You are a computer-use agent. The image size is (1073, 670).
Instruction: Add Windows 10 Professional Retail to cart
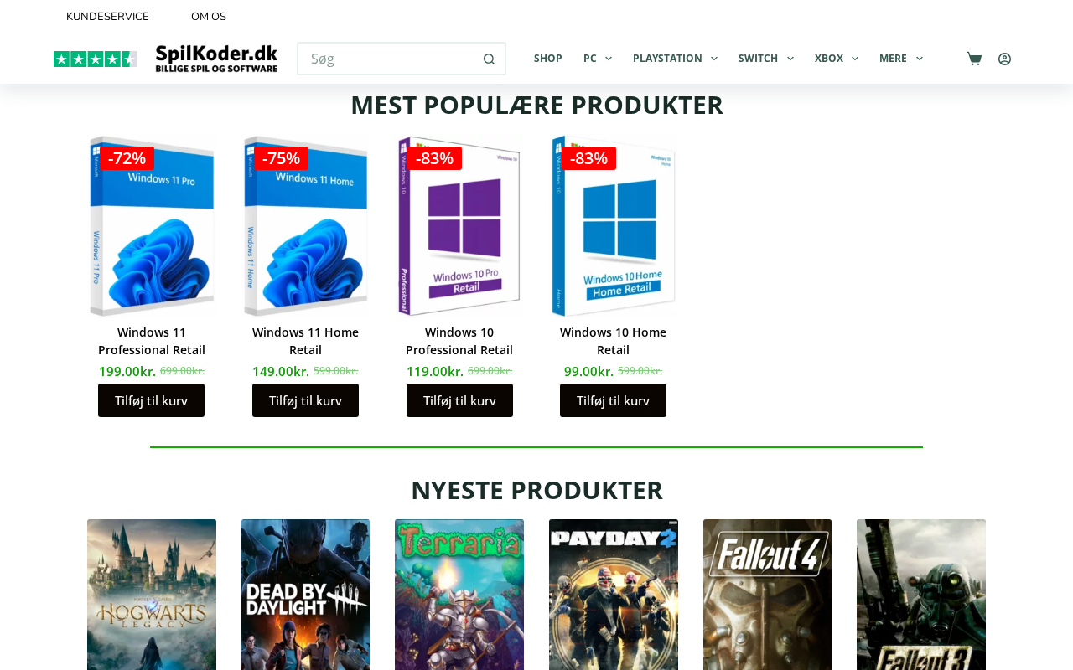coord(459,400)
